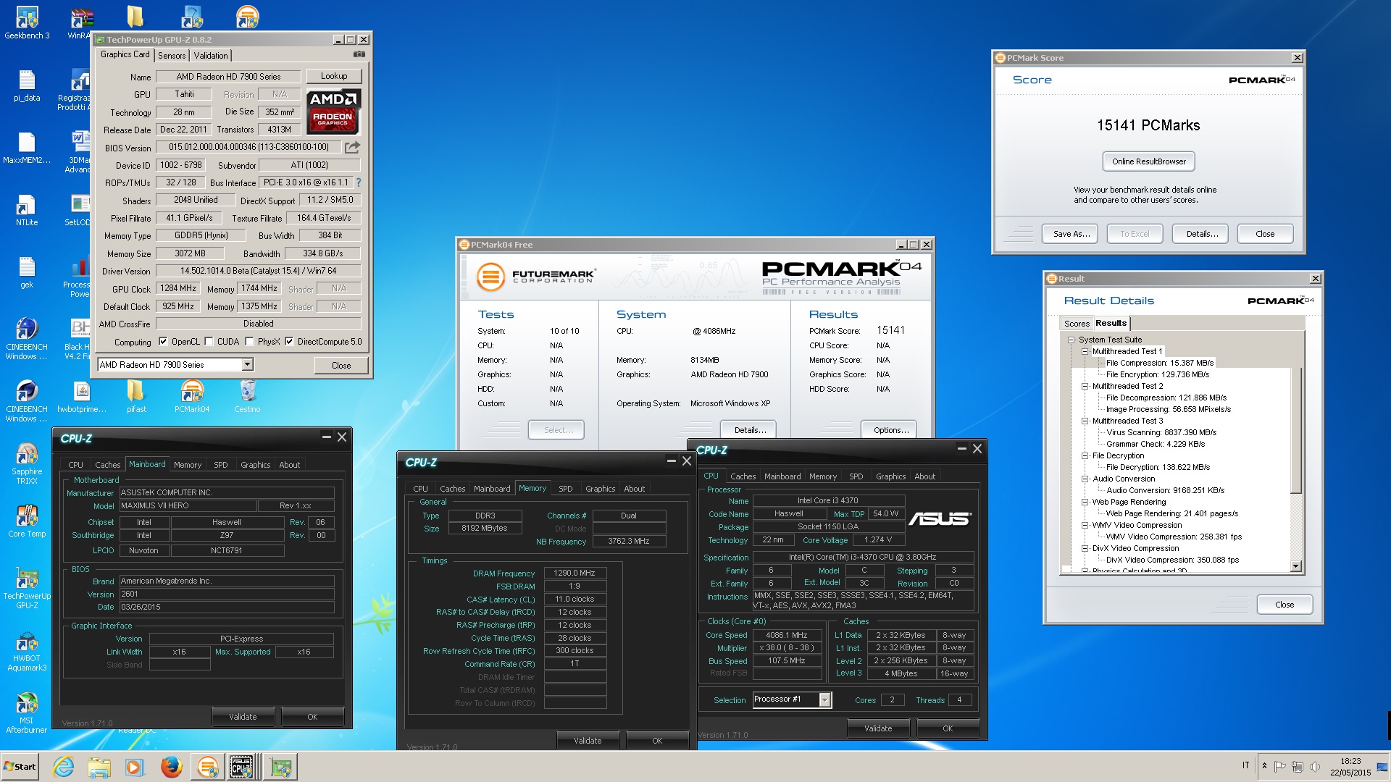Click the Start button

click(x=20, y=767)
